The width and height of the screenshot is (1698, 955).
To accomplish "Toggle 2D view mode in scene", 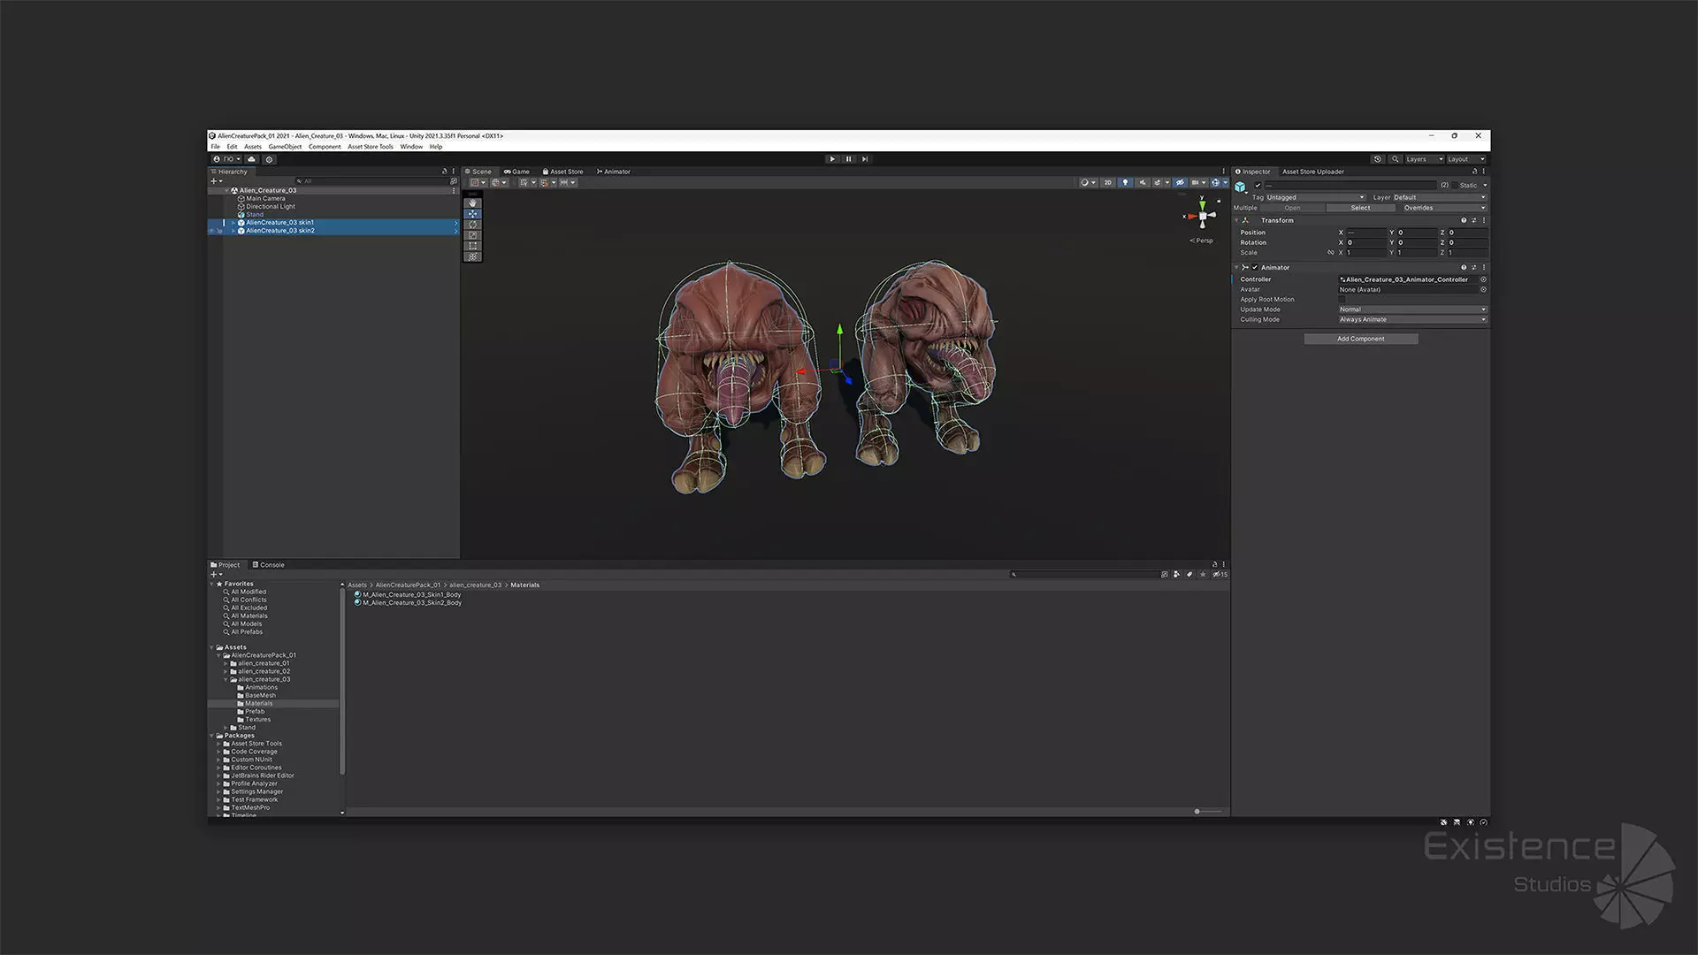I will pyautogui.click(x=1107, y=183).
